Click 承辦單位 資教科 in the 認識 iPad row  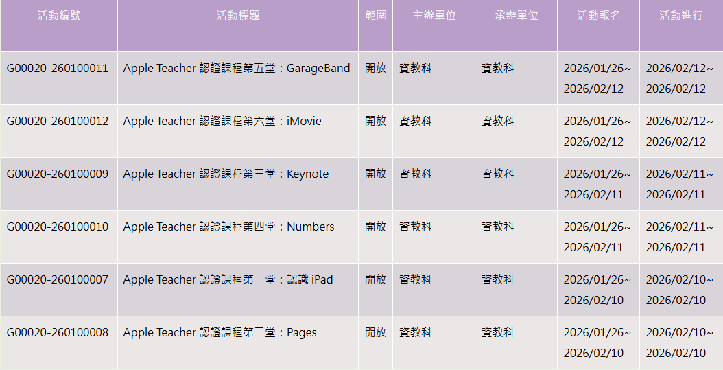[x=497, y=279]
